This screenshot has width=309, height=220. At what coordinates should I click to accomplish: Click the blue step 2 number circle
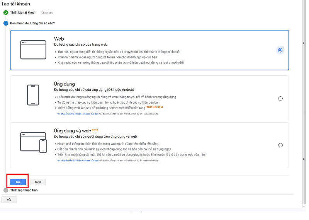pos(6,23)
